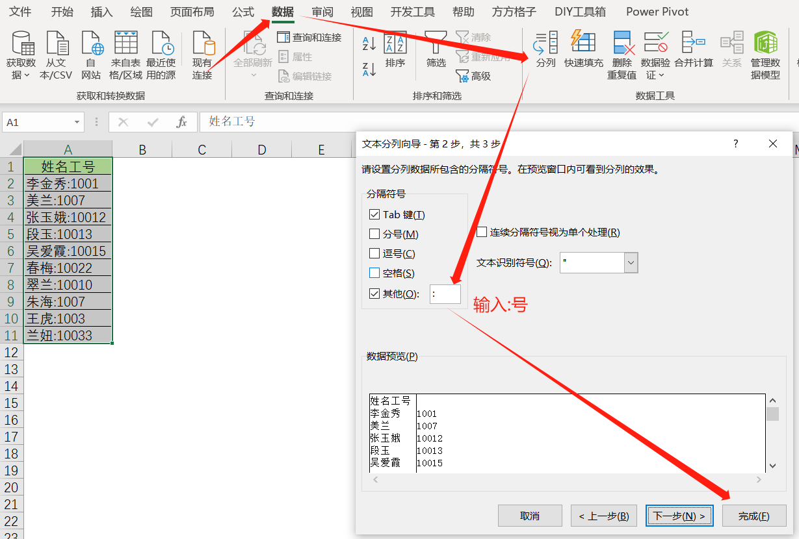Open 最近使用的源 (Recent Sources)
Screen dimensions: 799x539
click(161, 44)
